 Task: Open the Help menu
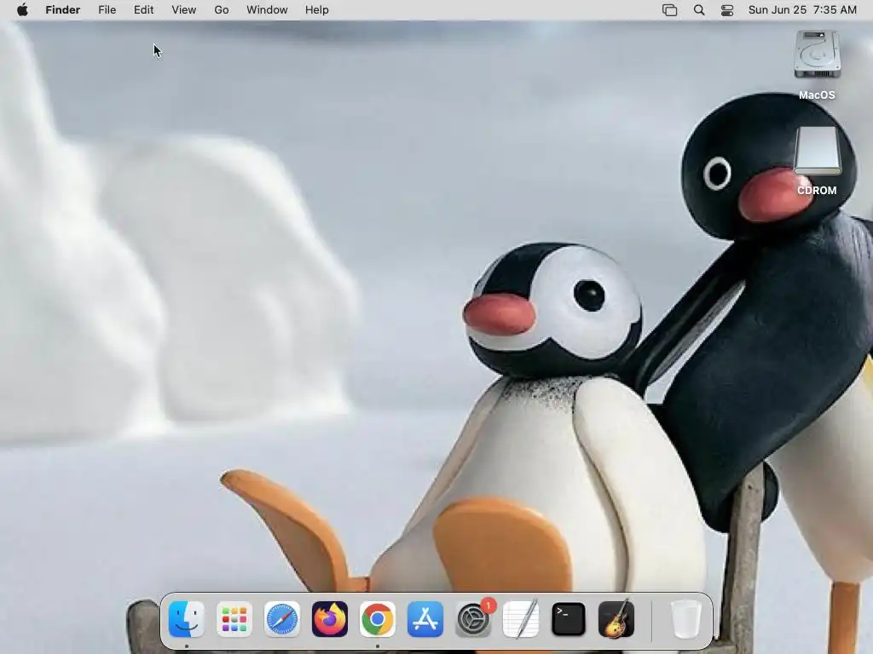[317, 10]
